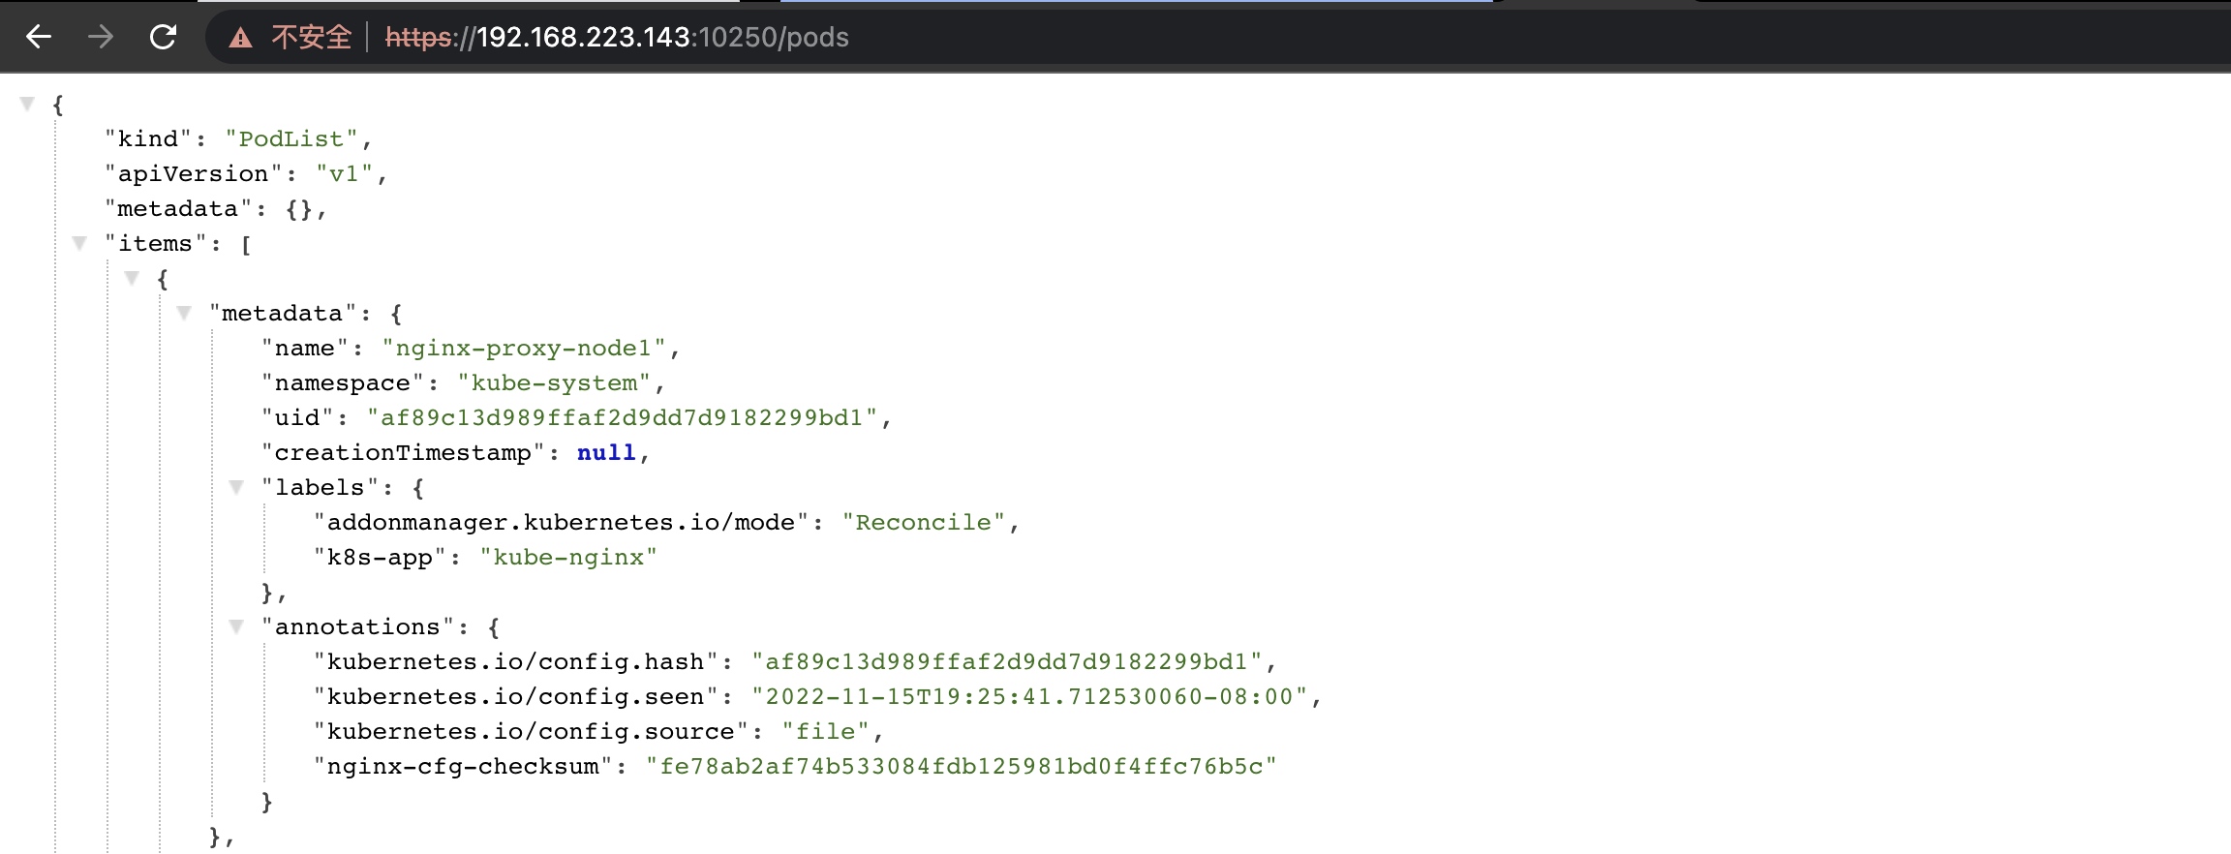
Task: Click the nginx-cfg-checksum hash value
Action: (962, 767)
